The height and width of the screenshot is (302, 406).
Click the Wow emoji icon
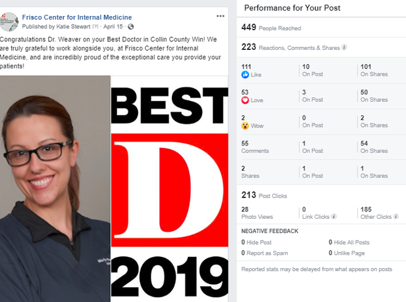(245, 126)
